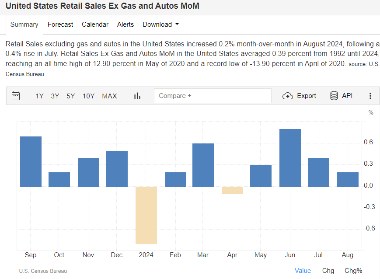Expand the Download dropdown

pyautogui.click(x=160, y=24)
